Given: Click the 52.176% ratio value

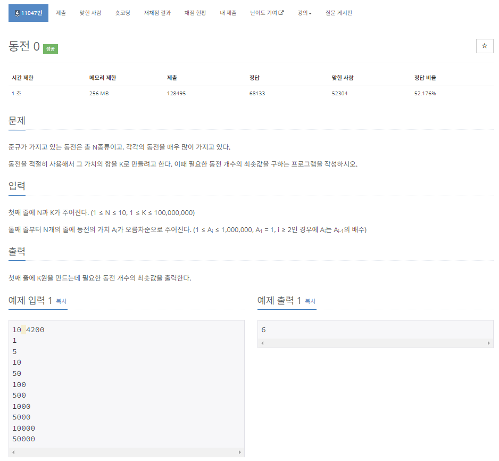Looking at the screenshot, I should click(425, 94).
